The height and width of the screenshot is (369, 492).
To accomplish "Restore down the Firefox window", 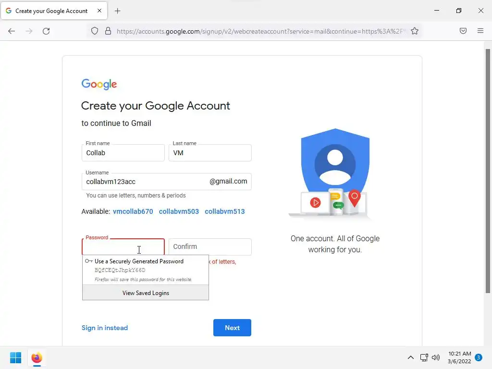I will pos(459,11).
